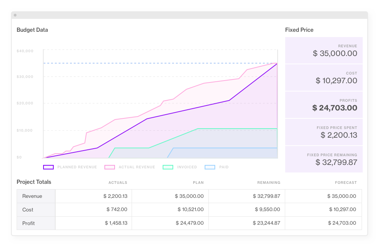Click the ACTUALS column header
Screen dimensions: 379x247
(118, 183)
